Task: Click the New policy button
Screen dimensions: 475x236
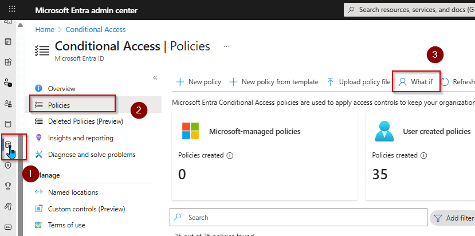Action: click(x=198, y=82)
